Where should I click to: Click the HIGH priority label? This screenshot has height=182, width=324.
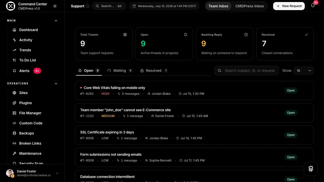105,94
